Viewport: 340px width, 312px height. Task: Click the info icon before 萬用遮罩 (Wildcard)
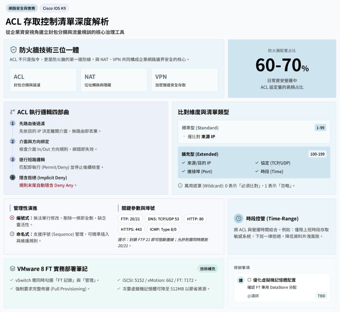coord(180,186)
